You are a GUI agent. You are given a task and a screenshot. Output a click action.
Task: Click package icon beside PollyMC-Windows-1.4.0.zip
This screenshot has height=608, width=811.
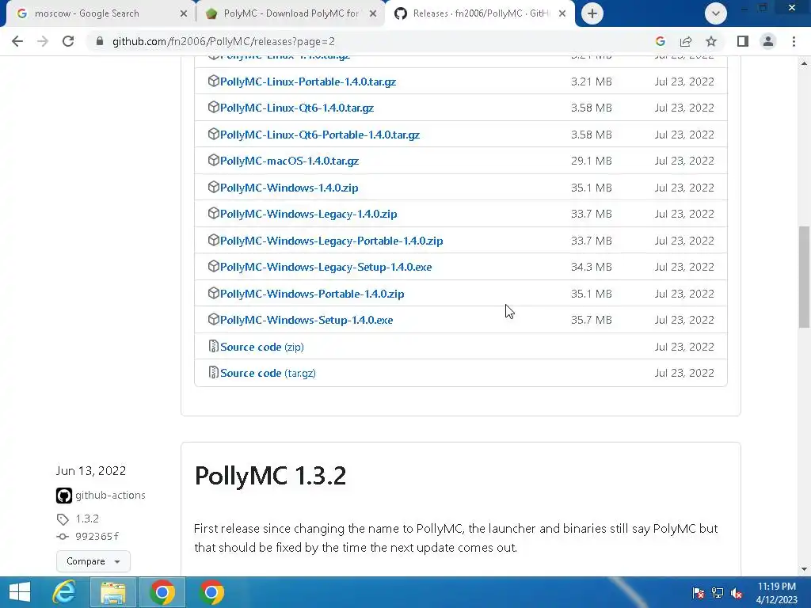click(x=213, y=187)
